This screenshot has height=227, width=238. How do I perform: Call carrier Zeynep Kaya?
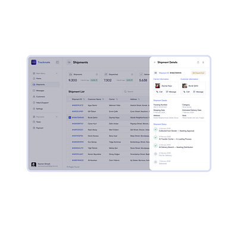coord(159,92)
